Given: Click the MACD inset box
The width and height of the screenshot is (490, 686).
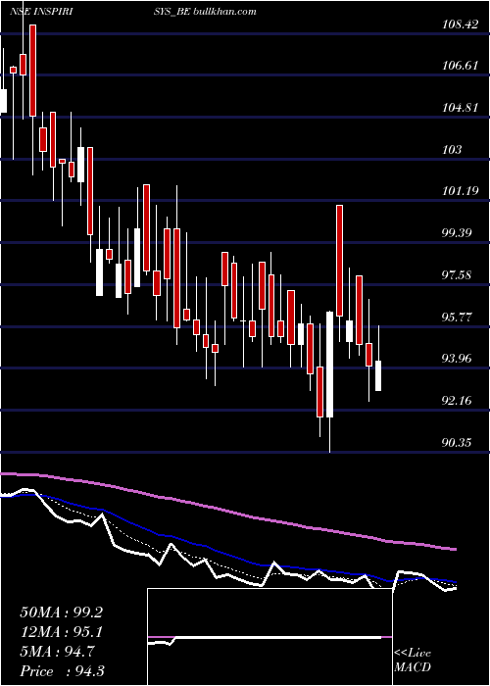Looking at the screenshot, I should click(x=269, y=637).
